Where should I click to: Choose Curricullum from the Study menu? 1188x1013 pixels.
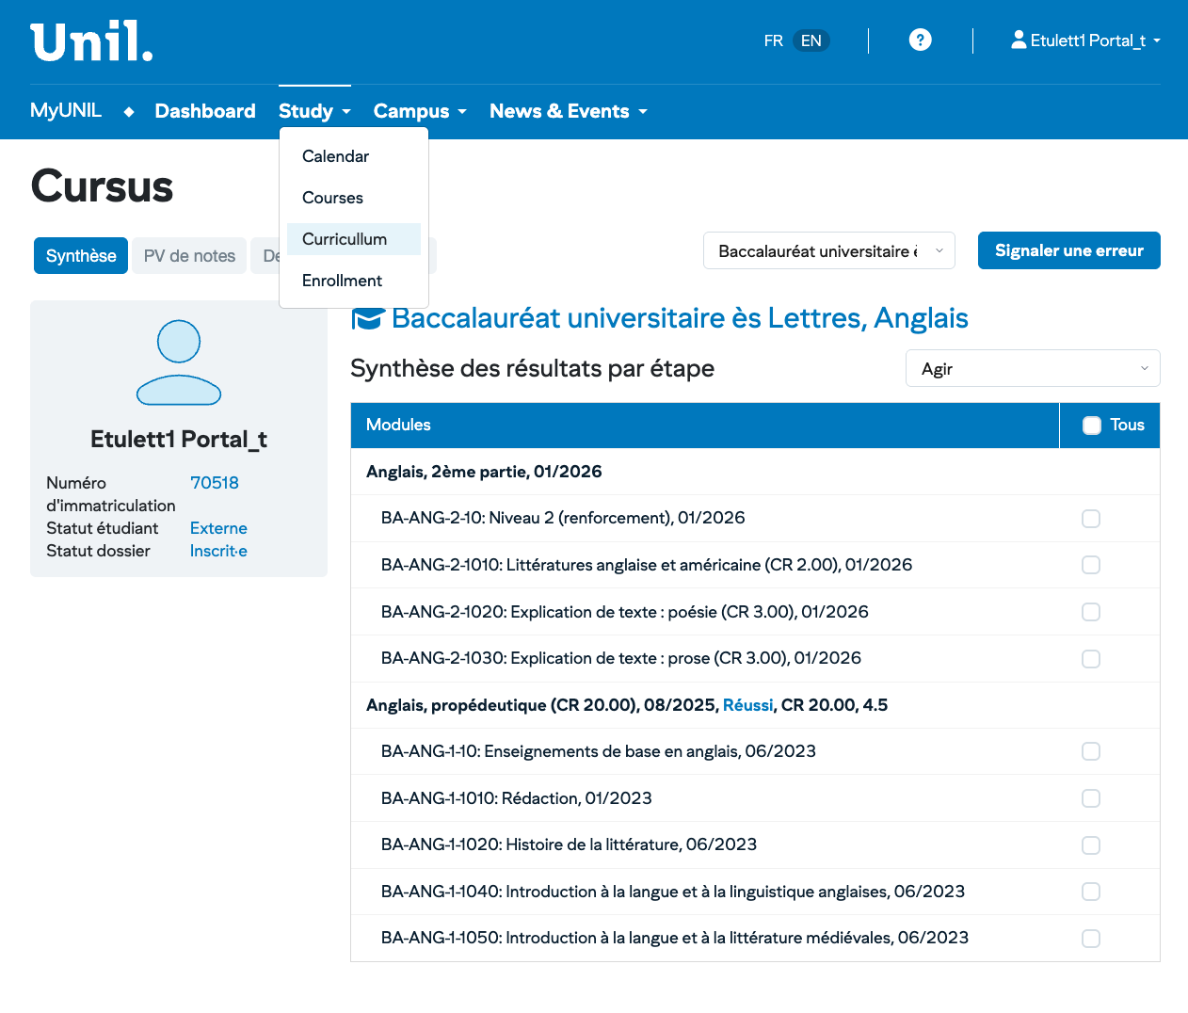345,239
